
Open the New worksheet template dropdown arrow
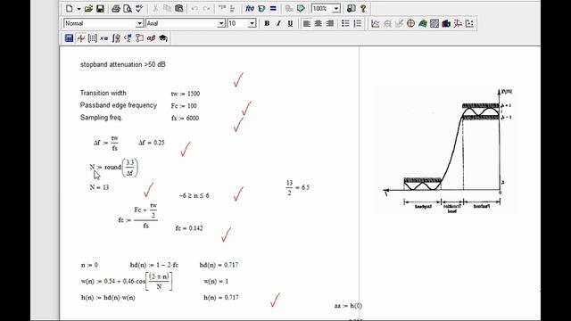tap(79, 8)
